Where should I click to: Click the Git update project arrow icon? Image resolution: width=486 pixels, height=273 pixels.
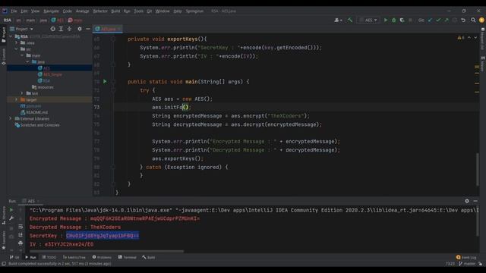click(431, 20)
